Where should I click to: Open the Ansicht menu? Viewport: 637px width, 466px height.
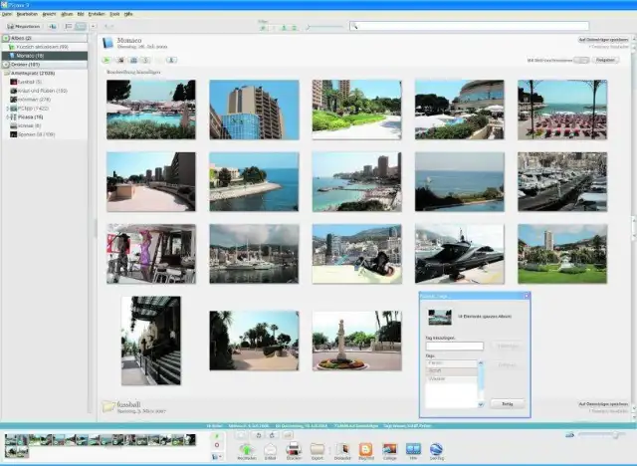pos(48,14)
